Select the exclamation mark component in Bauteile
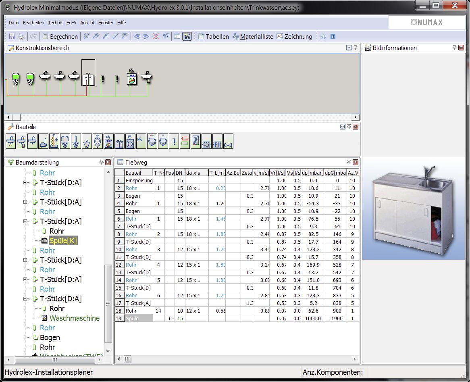Image resolution: width=470 pixels, height=382 pixels. click(174, 141)
